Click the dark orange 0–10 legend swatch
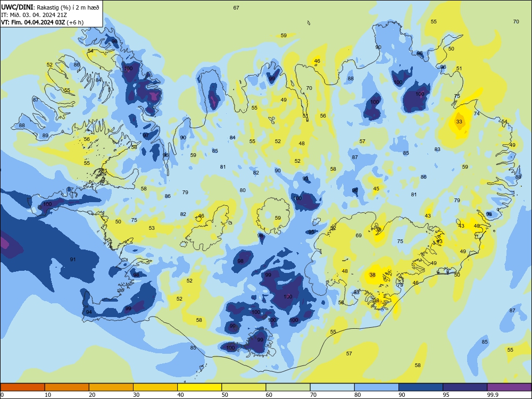532x399 pixels. [x=22, y=387]
